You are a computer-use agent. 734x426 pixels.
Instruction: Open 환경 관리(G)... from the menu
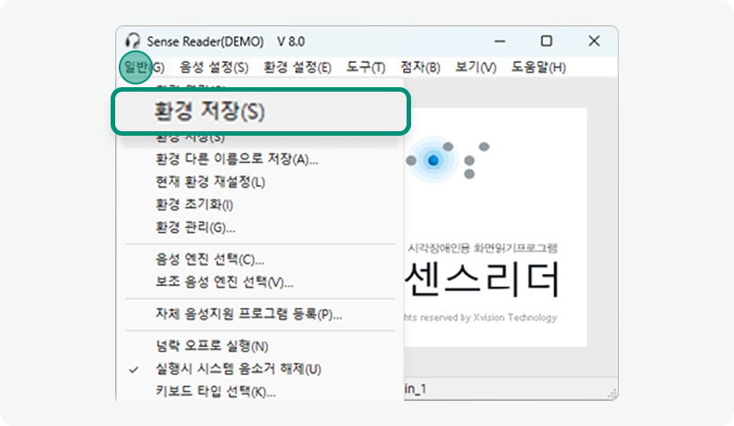[x=260, y=227]
